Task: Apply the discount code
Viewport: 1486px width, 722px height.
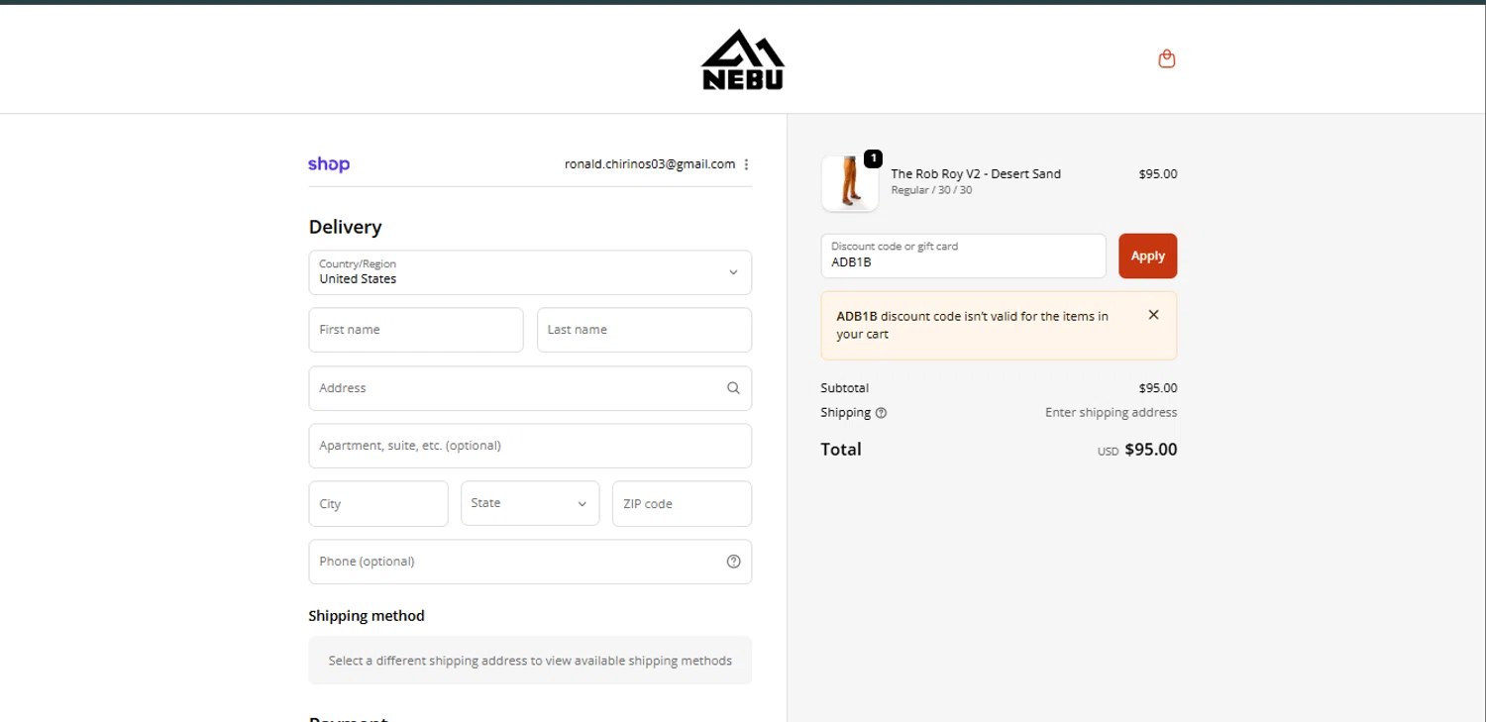Action: tap(1148, 256)
